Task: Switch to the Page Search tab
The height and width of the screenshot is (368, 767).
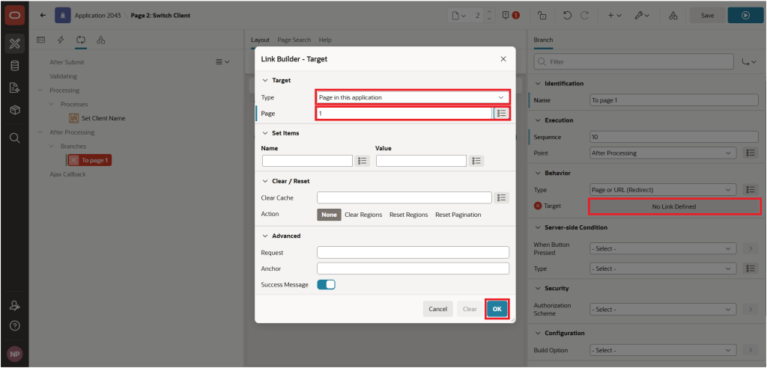Action: pyautogui.click(x=294, y=40)
